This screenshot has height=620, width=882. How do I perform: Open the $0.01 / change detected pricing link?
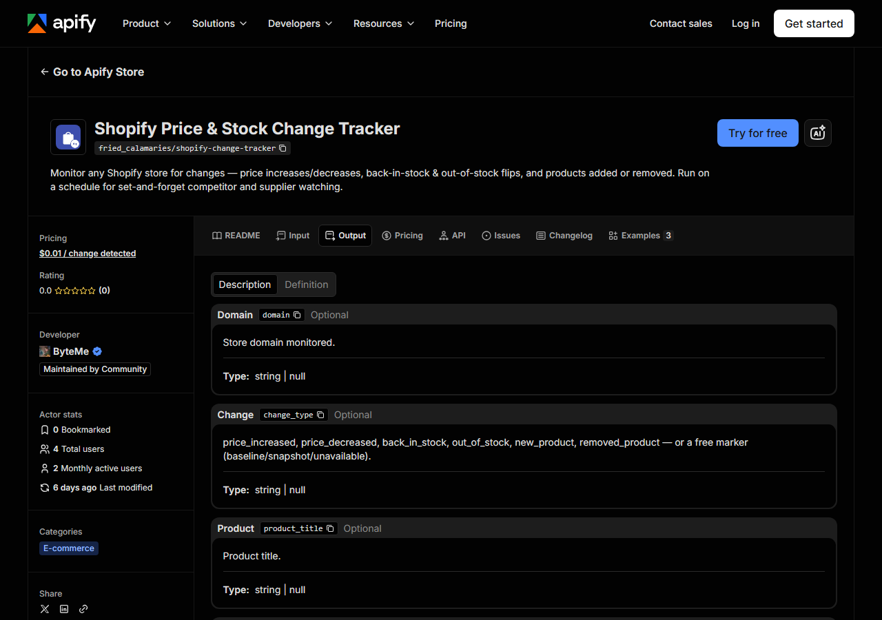click(88, 254)
